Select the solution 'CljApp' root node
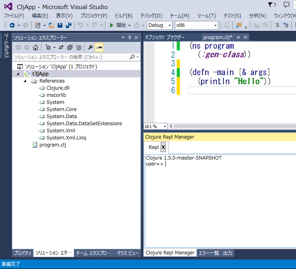 (x=61, y=67)
